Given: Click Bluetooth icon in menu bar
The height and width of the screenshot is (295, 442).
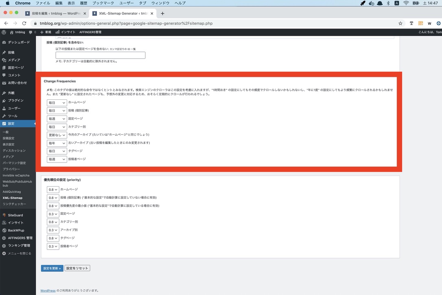Looking at the screenshot, I should (388, 3).
